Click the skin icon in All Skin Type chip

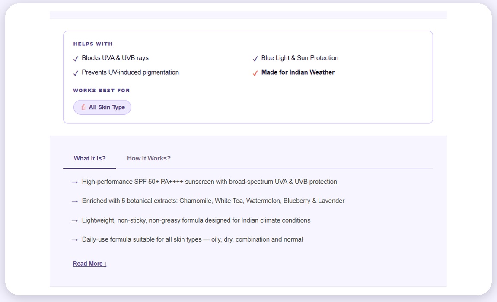[83, 107]
